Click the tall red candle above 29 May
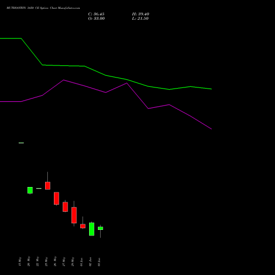This screenshot has height=275, width=275. click(x=74, y=215)
